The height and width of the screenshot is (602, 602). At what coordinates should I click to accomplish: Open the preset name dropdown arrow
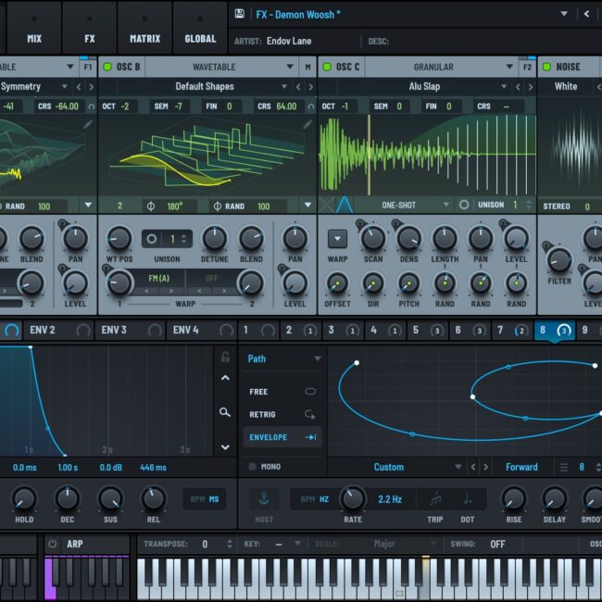[x=563, y=14]
